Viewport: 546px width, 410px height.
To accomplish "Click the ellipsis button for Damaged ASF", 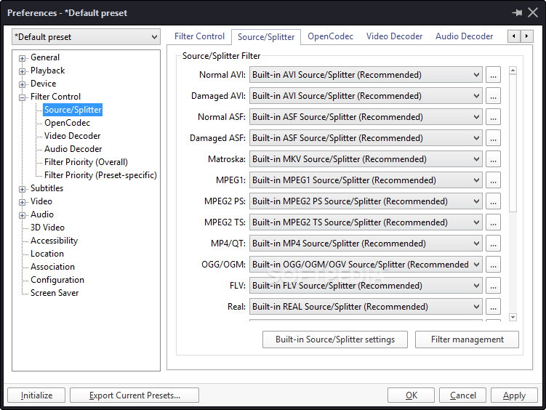I will [493, 138].
